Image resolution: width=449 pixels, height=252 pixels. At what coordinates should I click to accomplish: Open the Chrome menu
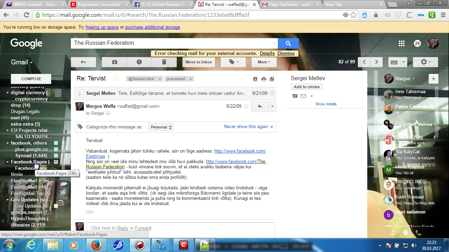(x=442, y=15)
